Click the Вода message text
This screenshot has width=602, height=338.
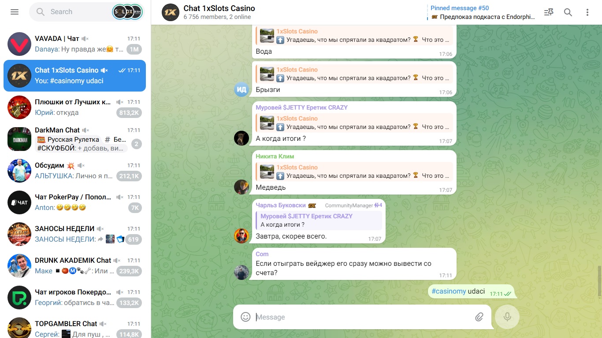[264, 51]
